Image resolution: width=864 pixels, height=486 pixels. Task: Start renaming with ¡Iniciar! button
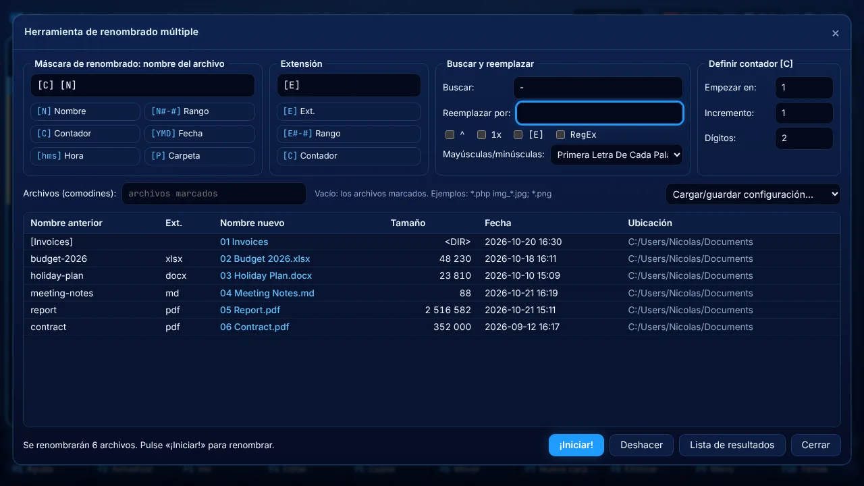coord(576,445)
